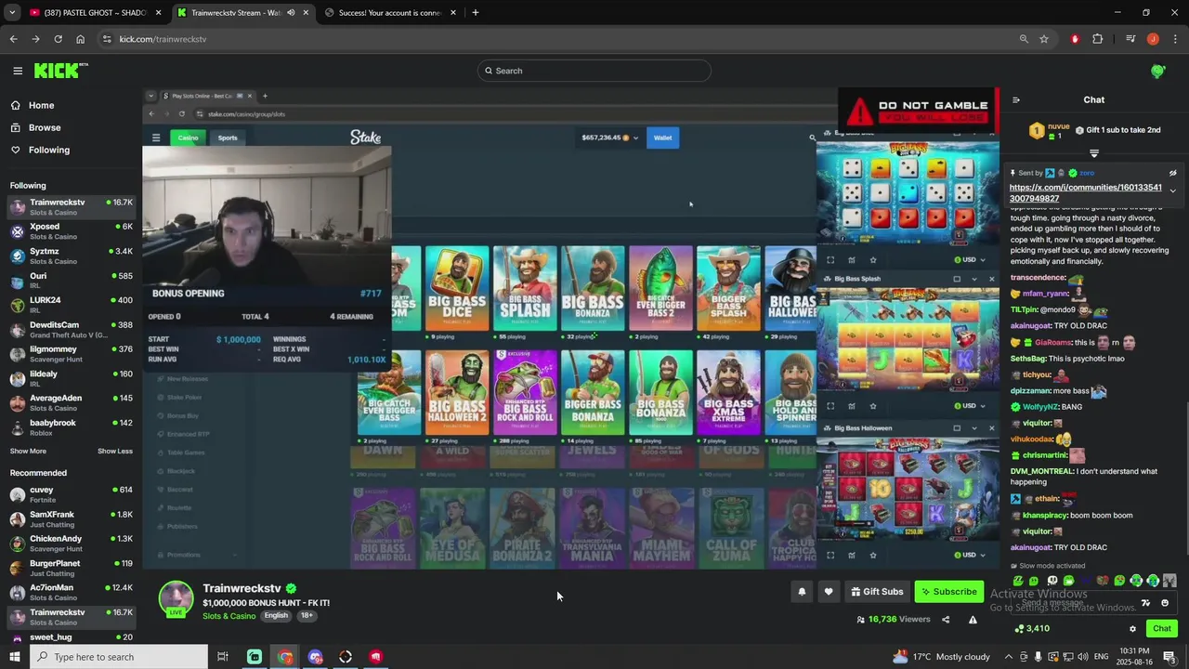Open the user avatar menu on Kick
The height and width of the screenshot is (669, 1189).
[x=1157, y=71]
